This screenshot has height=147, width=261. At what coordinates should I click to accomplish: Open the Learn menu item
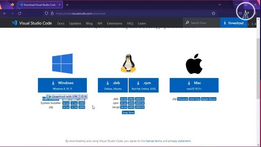142,23
